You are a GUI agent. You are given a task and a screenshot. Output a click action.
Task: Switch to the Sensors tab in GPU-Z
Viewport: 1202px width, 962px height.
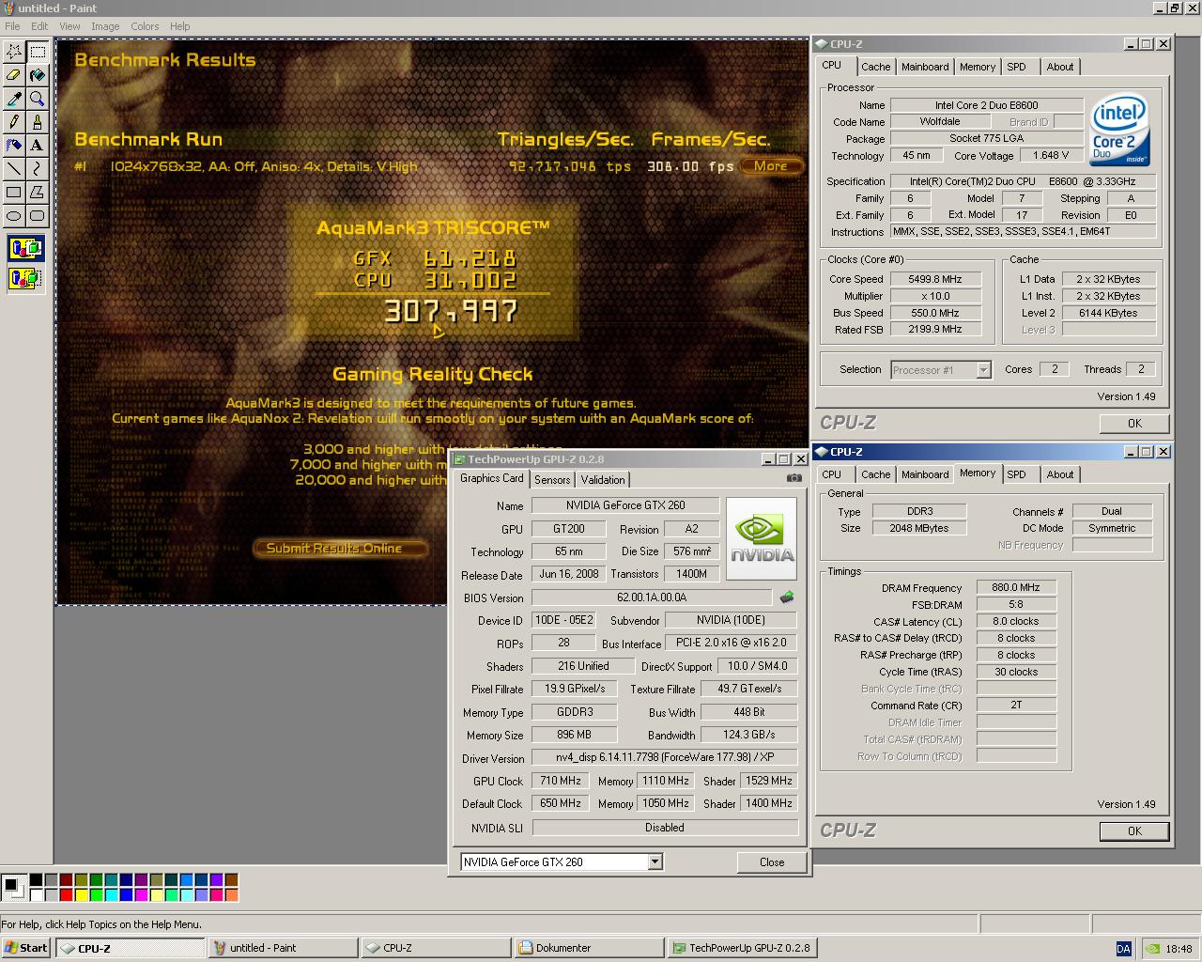coord(552,480)
